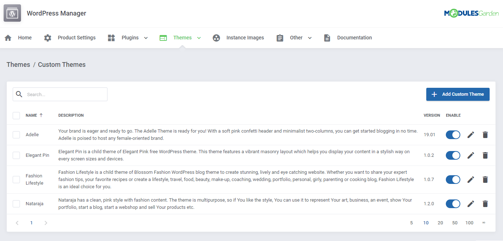Click the Home icon in the navigation bar
The width and height of the screenshot is (503, 241).
coord(8,37)
